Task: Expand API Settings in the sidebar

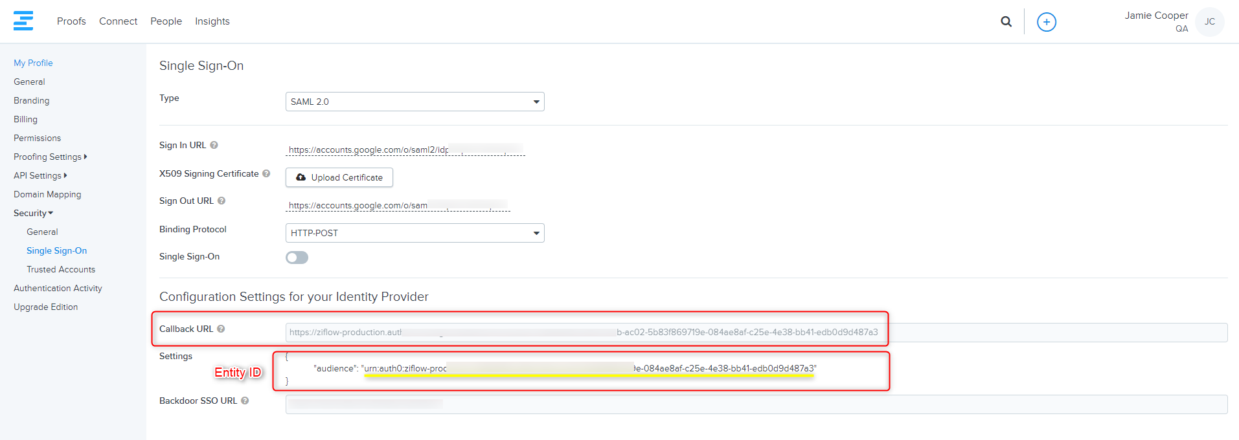Action: pyautogui.click(x=40, y=176)
